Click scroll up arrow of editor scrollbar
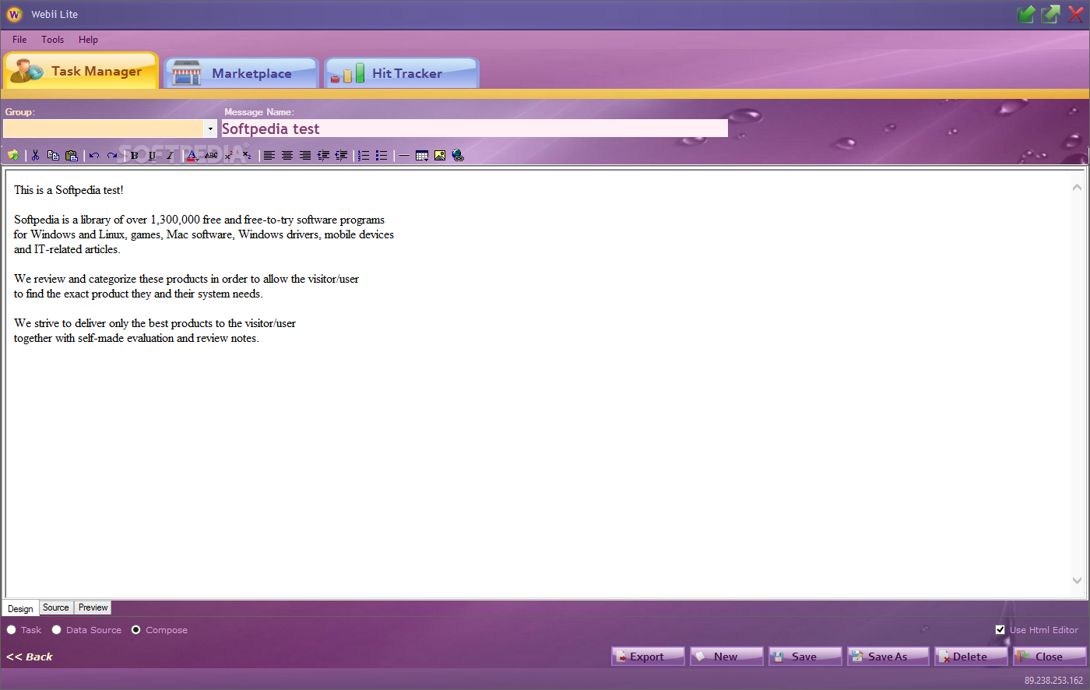Viewport: 1090px width, 690px height. click(1077, 187)
